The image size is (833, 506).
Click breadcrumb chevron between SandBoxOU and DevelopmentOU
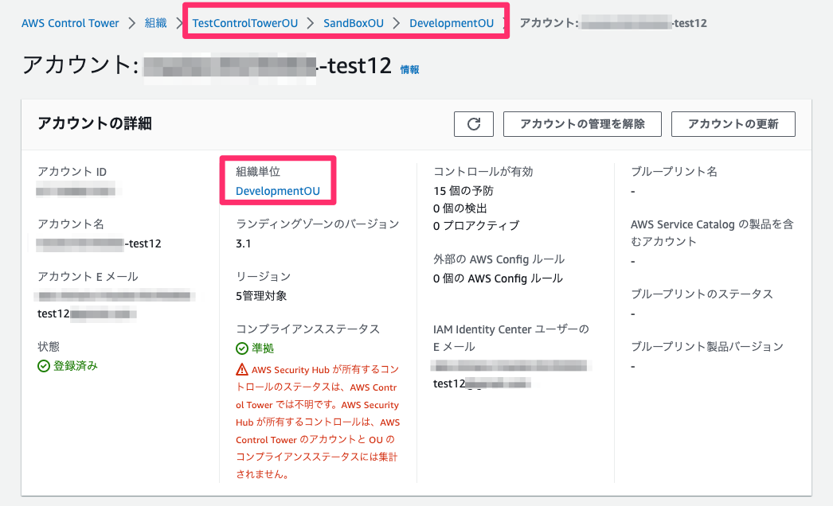397,23
